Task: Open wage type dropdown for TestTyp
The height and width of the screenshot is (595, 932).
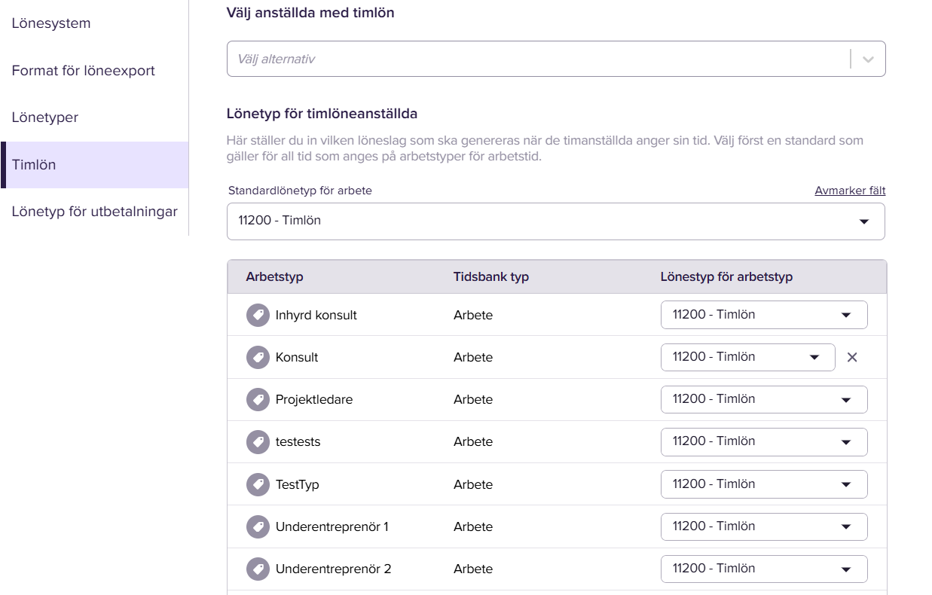Action: (x=764, y=484)
